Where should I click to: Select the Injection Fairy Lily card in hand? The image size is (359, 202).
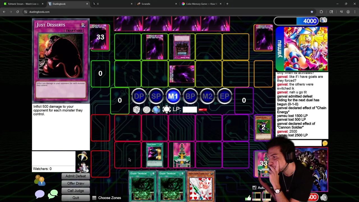[x=201, y=186]
